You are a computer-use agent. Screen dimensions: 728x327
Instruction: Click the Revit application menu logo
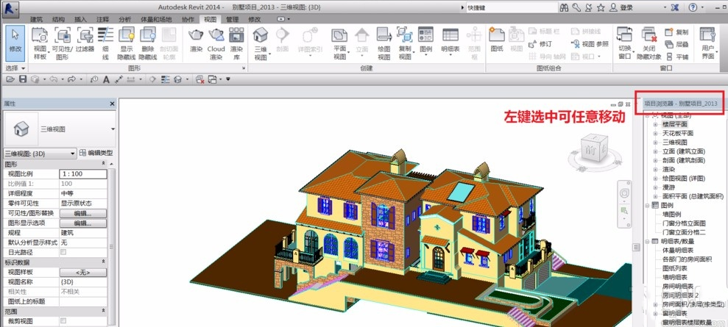click(10, 8)
